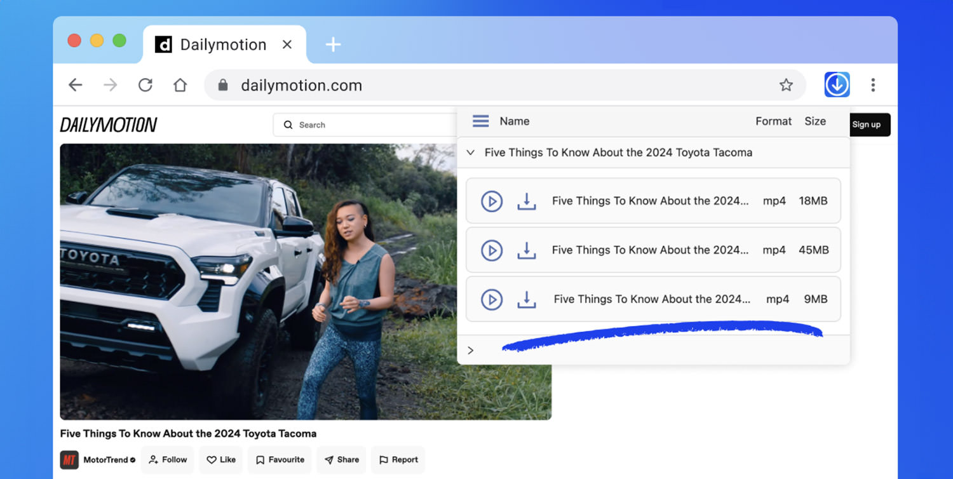Select the 9MB file name text
This screenshot has height=479, width=953.
click(x=652, y=299)
